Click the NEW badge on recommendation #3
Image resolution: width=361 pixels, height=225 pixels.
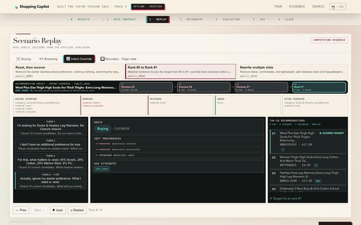click(x=318, y=181)
